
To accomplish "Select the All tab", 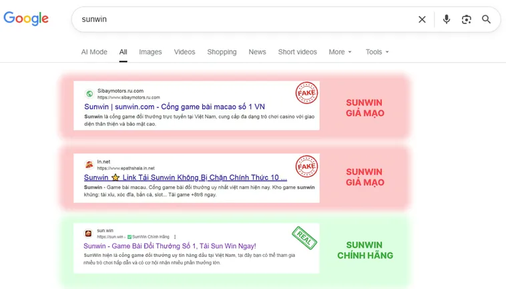I will 123,52.
